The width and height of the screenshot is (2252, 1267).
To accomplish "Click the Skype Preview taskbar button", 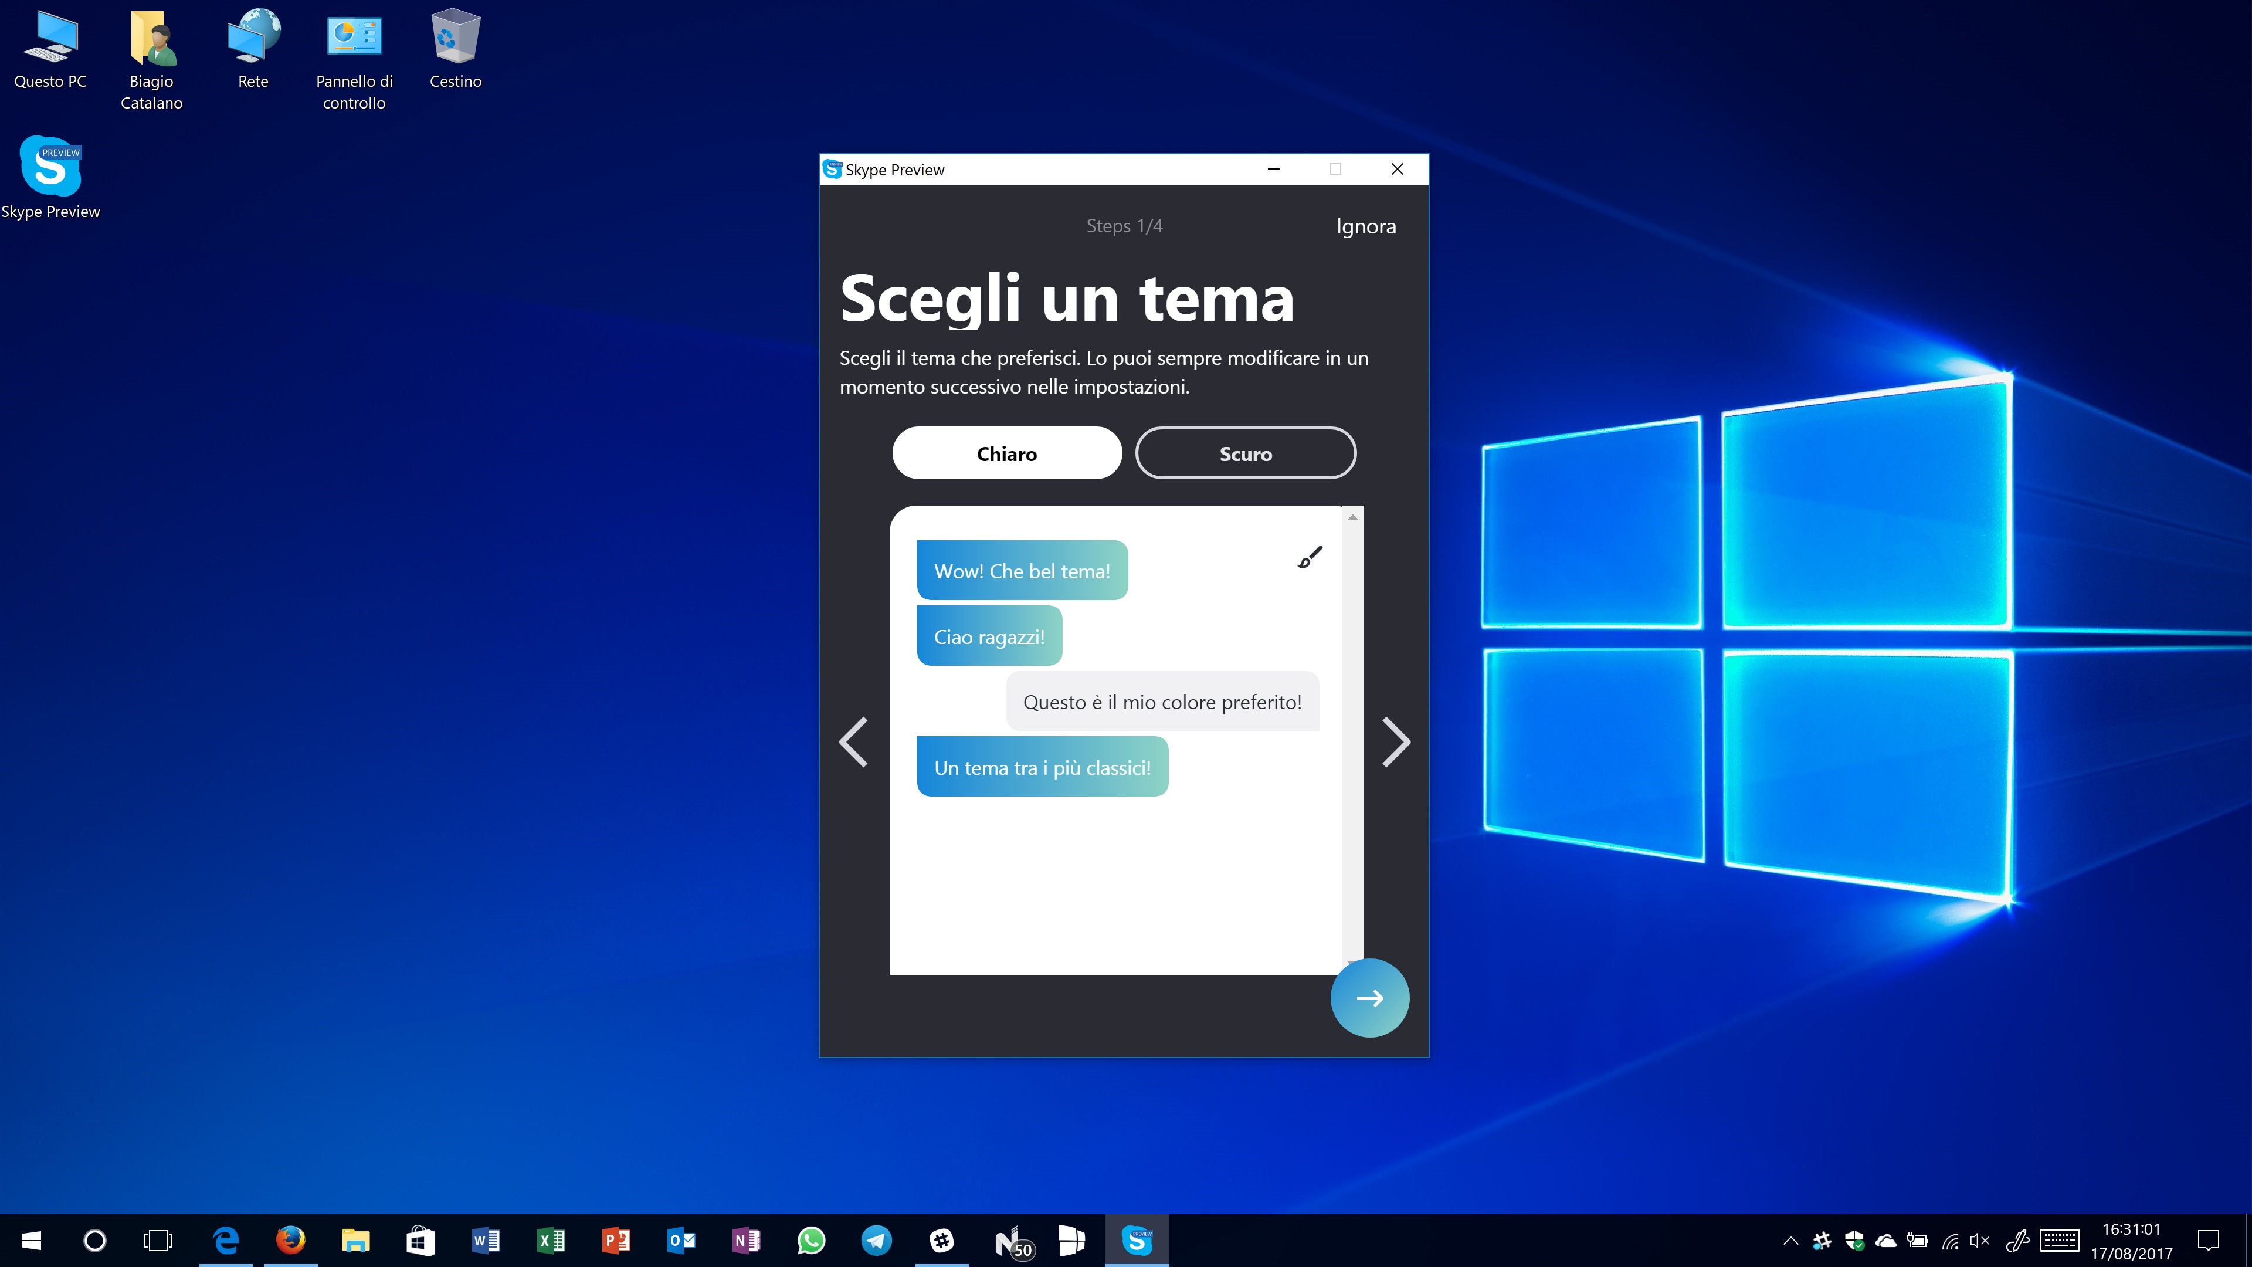I will [1137, 1240].
